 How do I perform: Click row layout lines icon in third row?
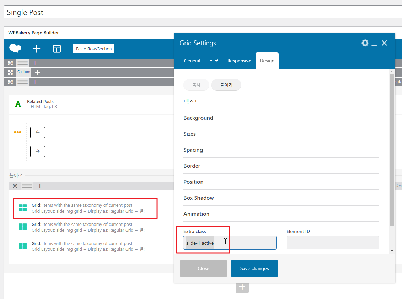coord(22,82)
